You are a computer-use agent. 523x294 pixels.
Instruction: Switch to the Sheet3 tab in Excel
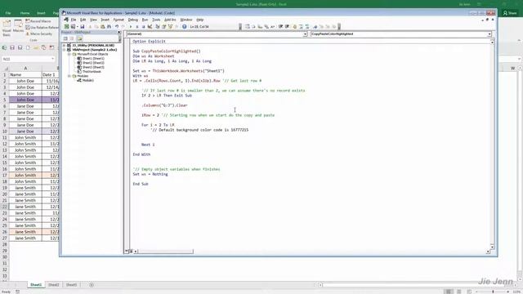pos(71,285)
